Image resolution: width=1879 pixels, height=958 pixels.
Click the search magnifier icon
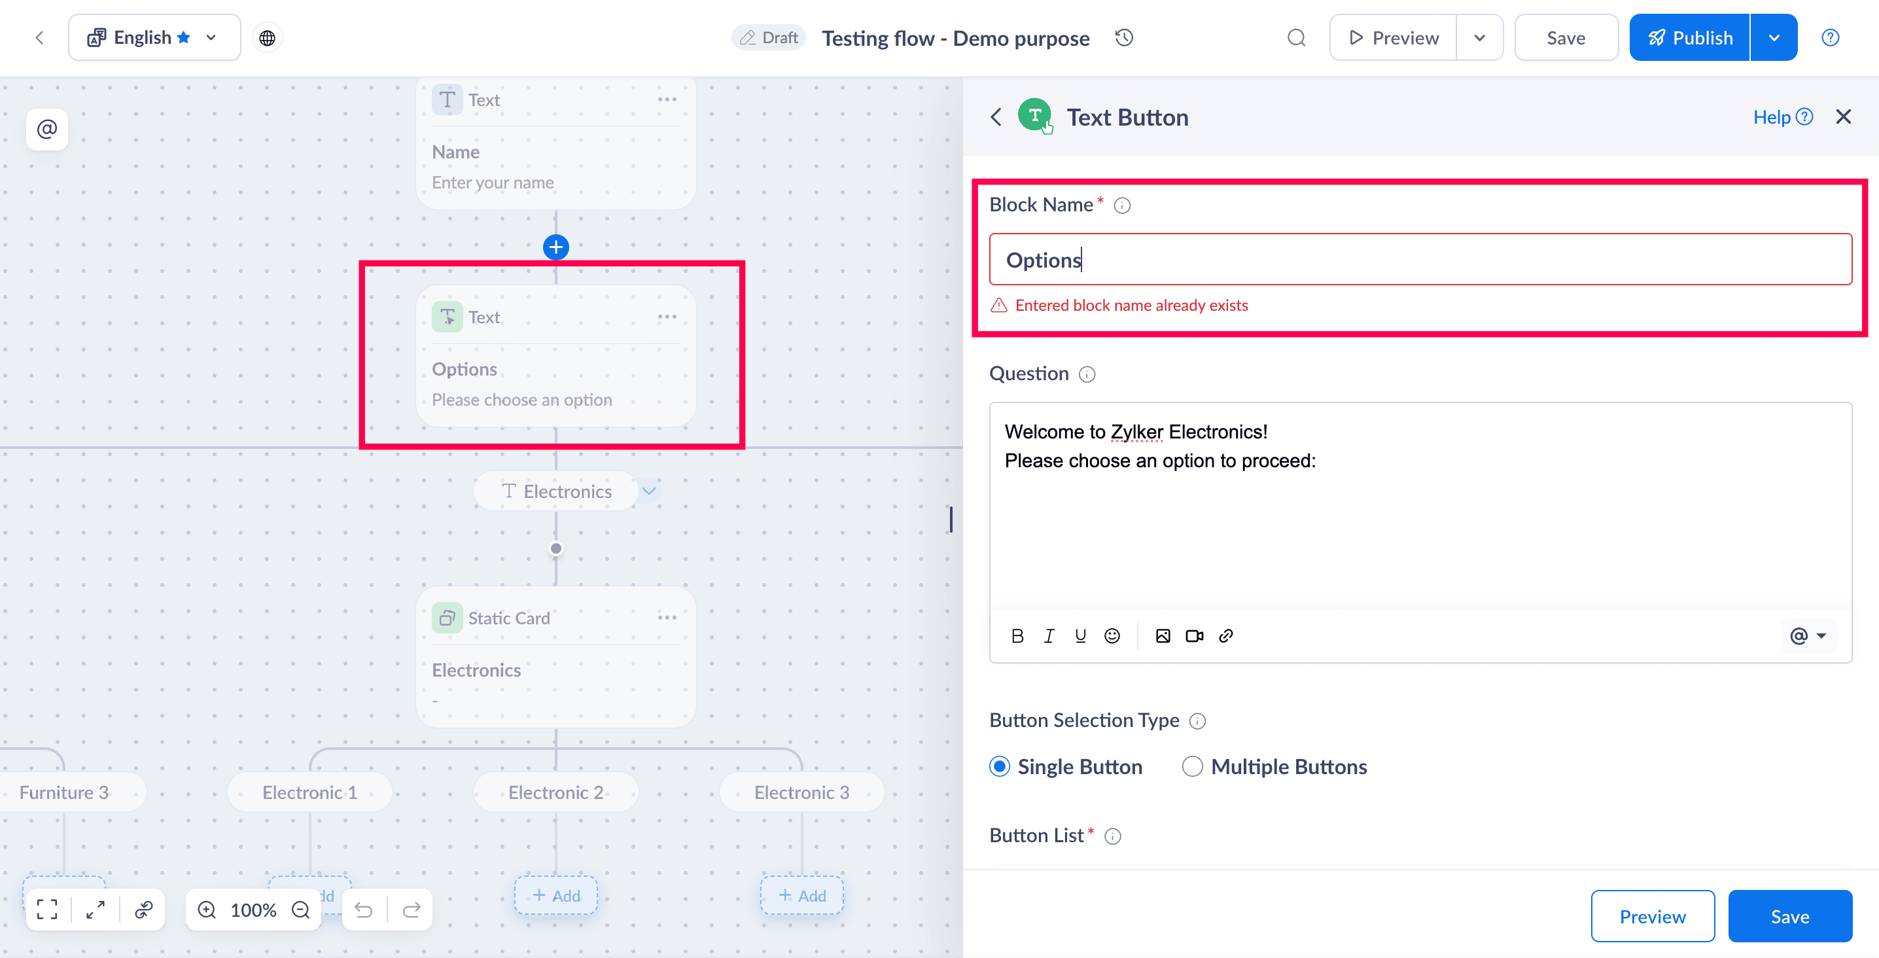1295,37
